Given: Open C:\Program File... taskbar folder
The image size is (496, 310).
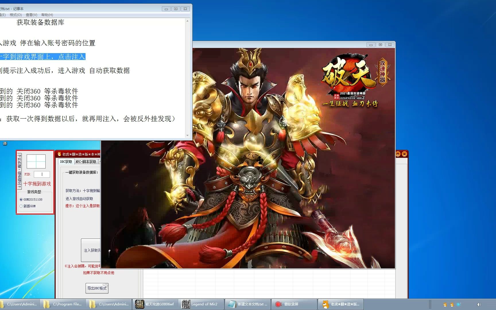Looking at the screenshot, I should 63,304.
